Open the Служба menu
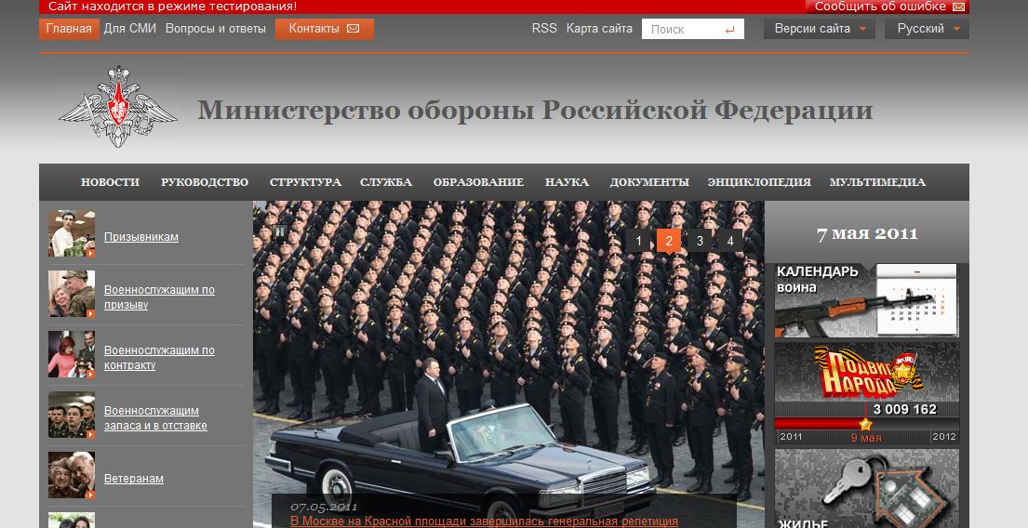This screenshot has height=528, width=1028. click(386, 182)
